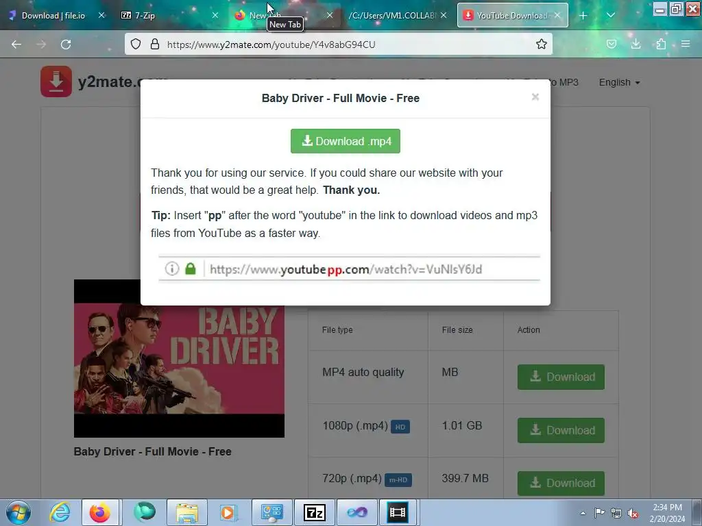Viewport: 702px width, 526px height.
Task: Open the Windows Start menu
Action: (19, 512)
